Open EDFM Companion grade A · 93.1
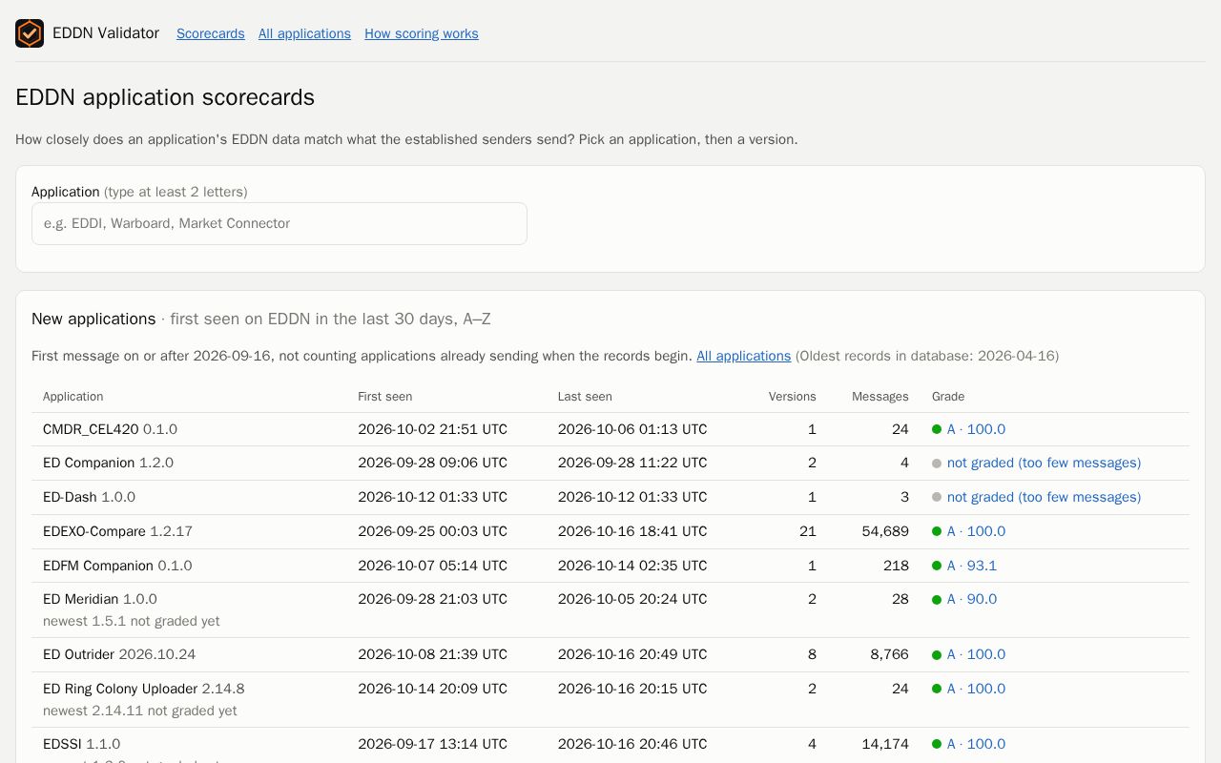Image resolution: width=1221 pixels, height=763 pixels. click(x=972, y=566)
